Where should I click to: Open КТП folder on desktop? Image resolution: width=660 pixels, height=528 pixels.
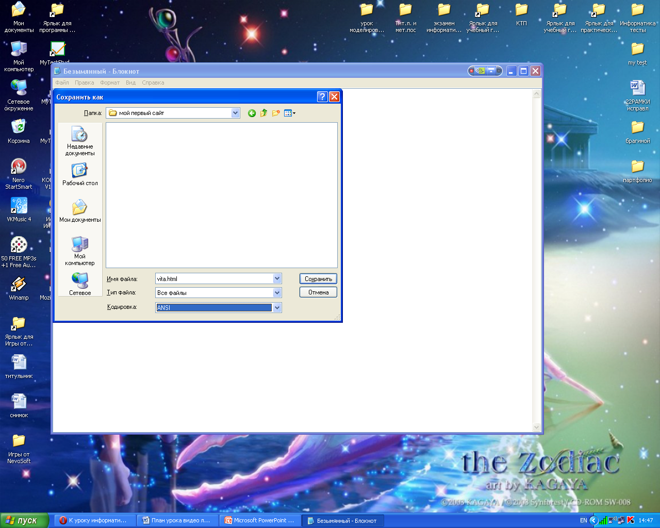[x=521, y=14]
